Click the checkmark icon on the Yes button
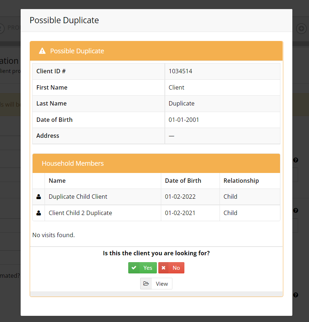The image size is (309, 322). [x=134, y=268]
